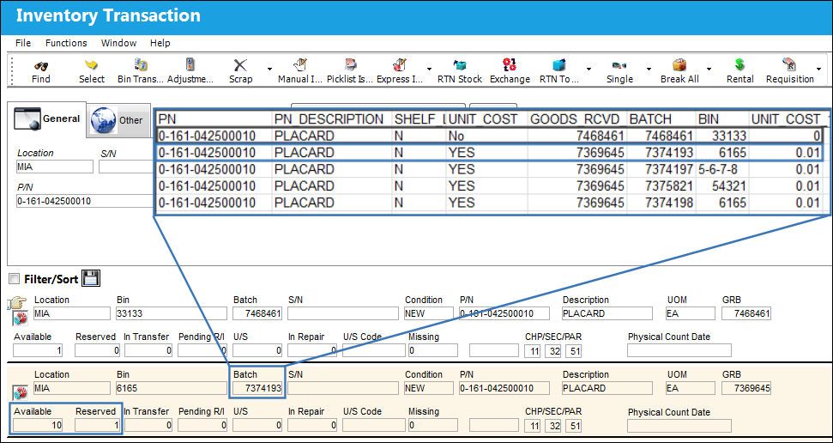Click the Single toolbar icon

pos(619,66)
